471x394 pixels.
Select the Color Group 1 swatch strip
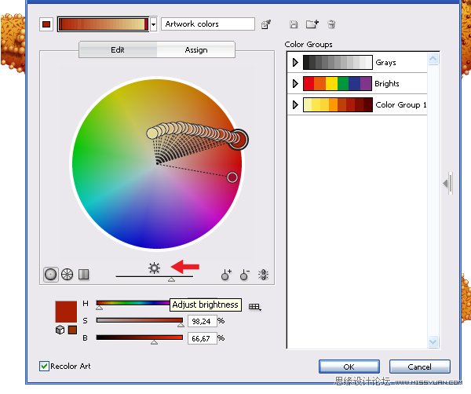pyautogui.click(x=338, y=105)
